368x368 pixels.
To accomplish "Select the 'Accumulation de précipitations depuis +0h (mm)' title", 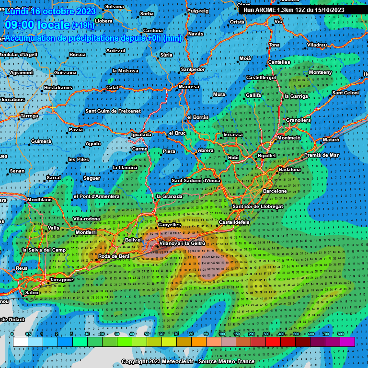I will click(x=93, y=38).
